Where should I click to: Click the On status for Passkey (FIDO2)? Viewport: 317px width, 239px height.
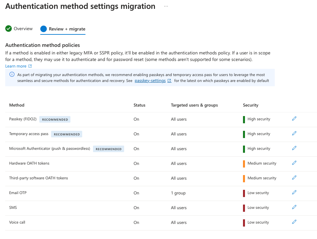136,119
